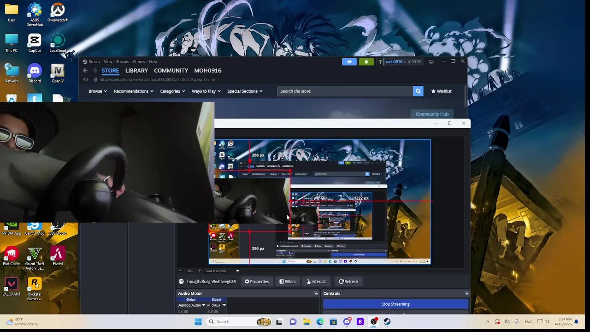
Task: Open Windows Start menu
Action: (x=198, y=322)
